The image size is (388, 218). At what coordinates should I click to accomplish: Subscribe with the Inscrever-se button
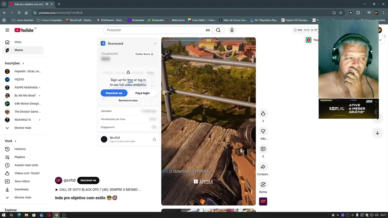pos(88,180)
